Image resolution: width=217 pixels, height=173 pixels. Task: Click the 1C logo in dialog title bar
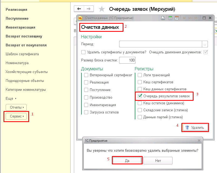tap(80, 18)
